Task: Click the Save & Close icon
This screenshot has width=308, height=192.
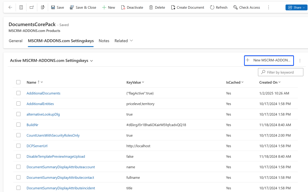Action: click(72, 7)
